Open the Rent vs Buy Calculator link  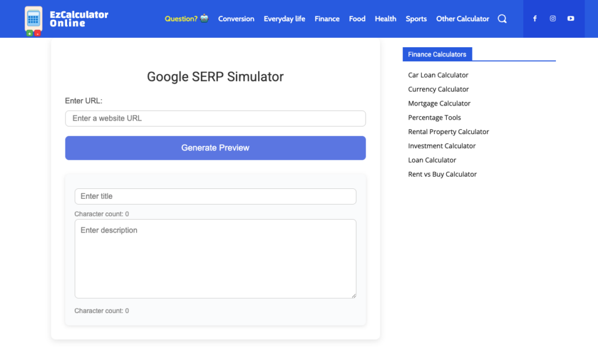pos(443,174)
